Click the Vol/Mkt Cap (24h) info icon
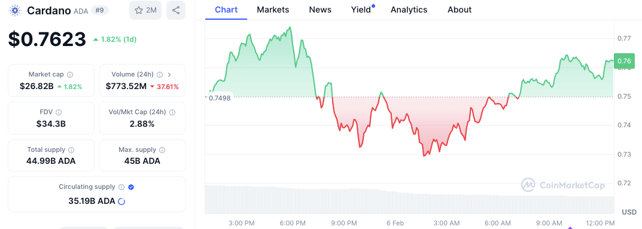Screen dimensions: 642x229 tap(172, 112)
